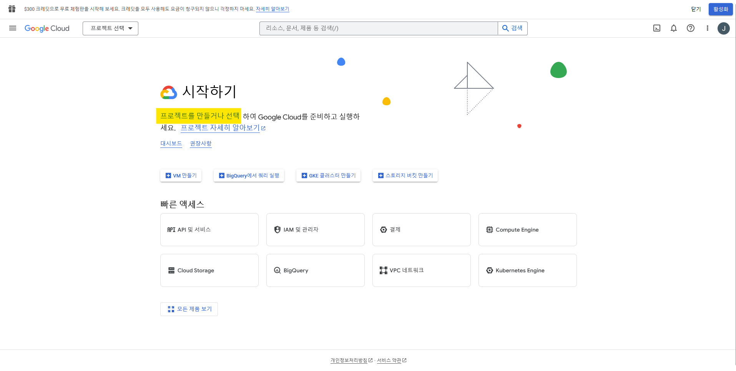Click highlighted 프로젝트를 만들거나 선택 link
736x371 pixels.
[200, 116]
